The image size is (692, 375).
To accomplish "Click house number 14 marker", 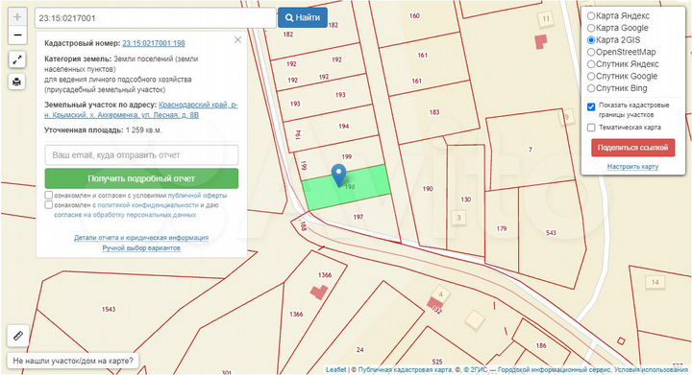I will pyautogui.click(x=655, y=282).
